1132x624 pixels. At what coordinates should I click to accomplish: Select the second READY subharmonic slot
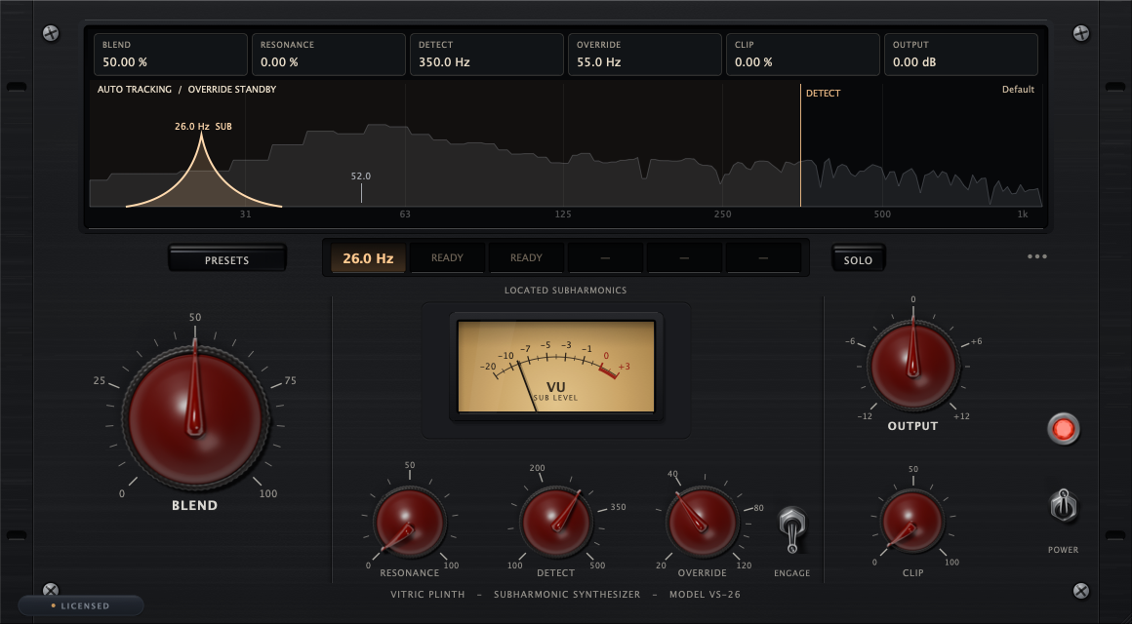click(x=526, y=257)
